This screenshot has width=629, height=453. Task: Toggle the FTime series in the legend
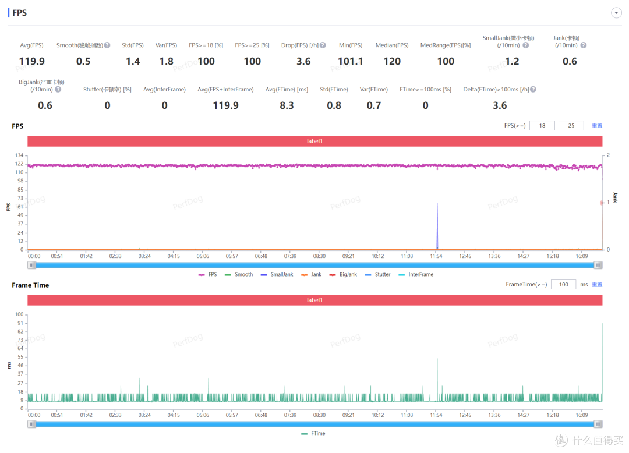pyautogui.click(x=313, y=433)
